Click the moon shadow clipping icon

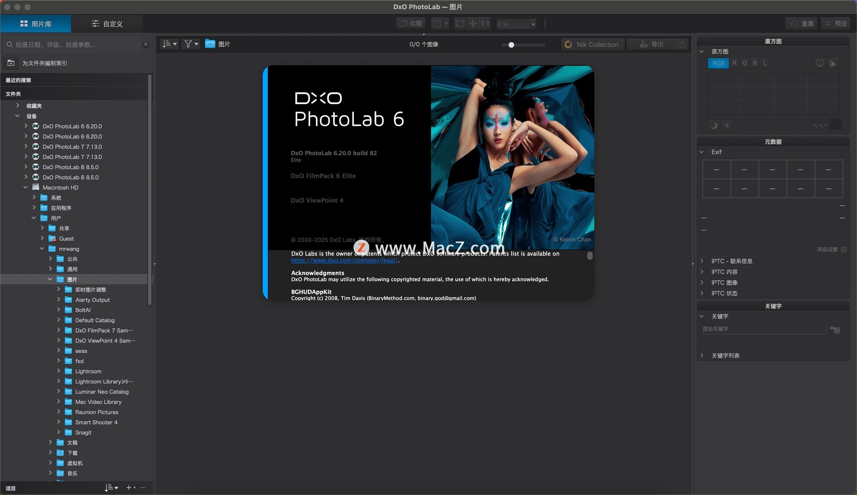(714, 125)
